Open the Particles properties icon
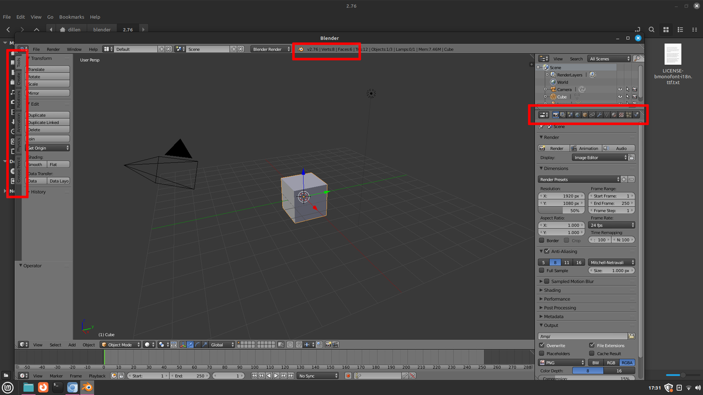The height and width of the screenshot is (395, 703). point(629,115)
